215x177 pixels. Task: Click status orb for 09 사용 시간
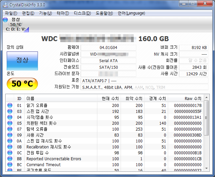10,135
